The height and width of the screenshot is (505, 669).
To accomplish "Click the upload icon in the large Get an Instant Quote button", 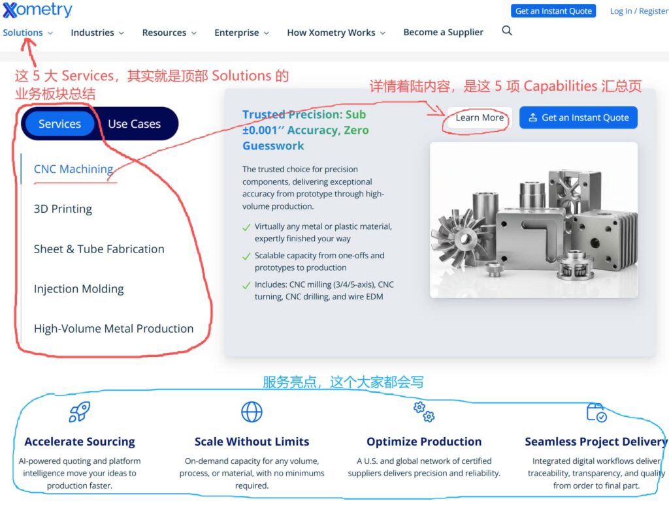I will point(532,117).
